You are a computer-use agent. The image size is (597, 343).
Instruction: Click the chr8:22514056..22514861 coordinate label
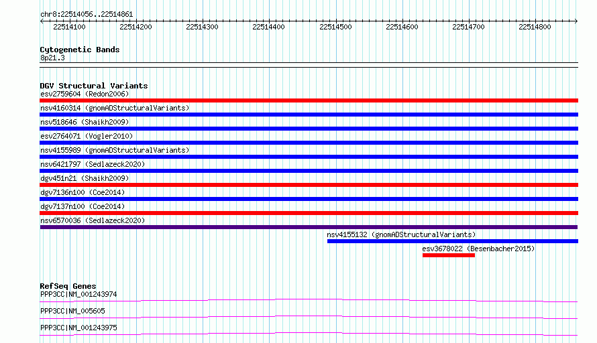click(x=87, y=15)
